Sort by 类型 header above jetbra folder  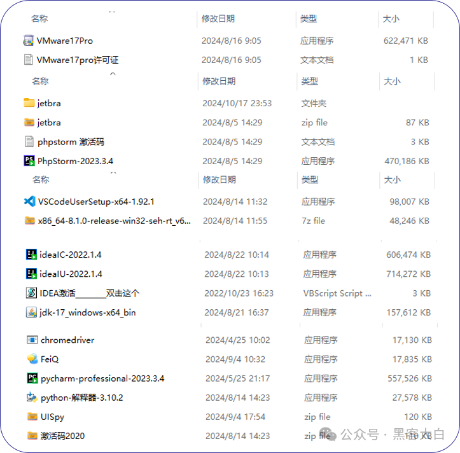[x=309, y=81]
